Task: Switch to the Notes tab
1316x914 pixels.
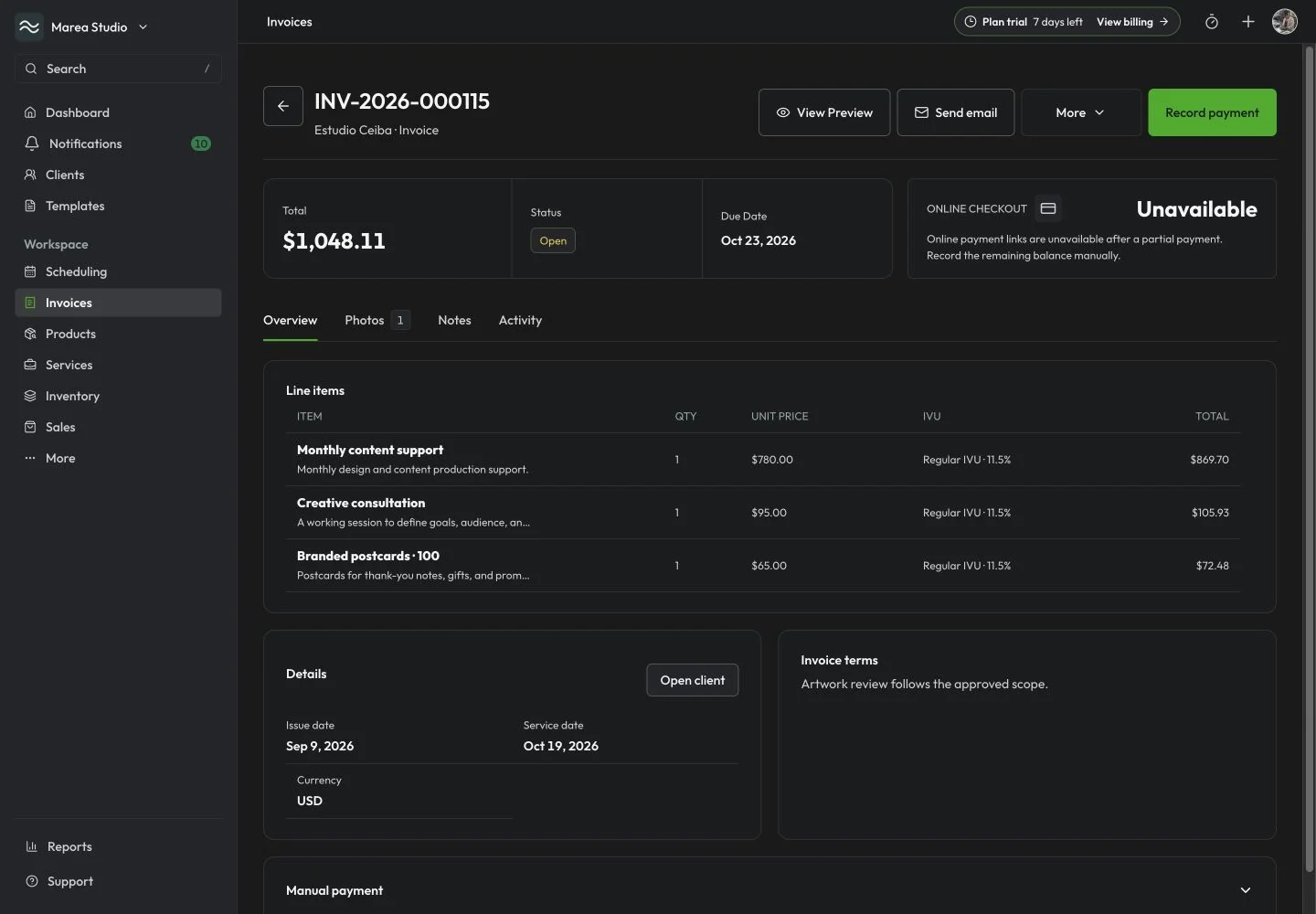Action: pyautogui.click(x=454, y=320)
